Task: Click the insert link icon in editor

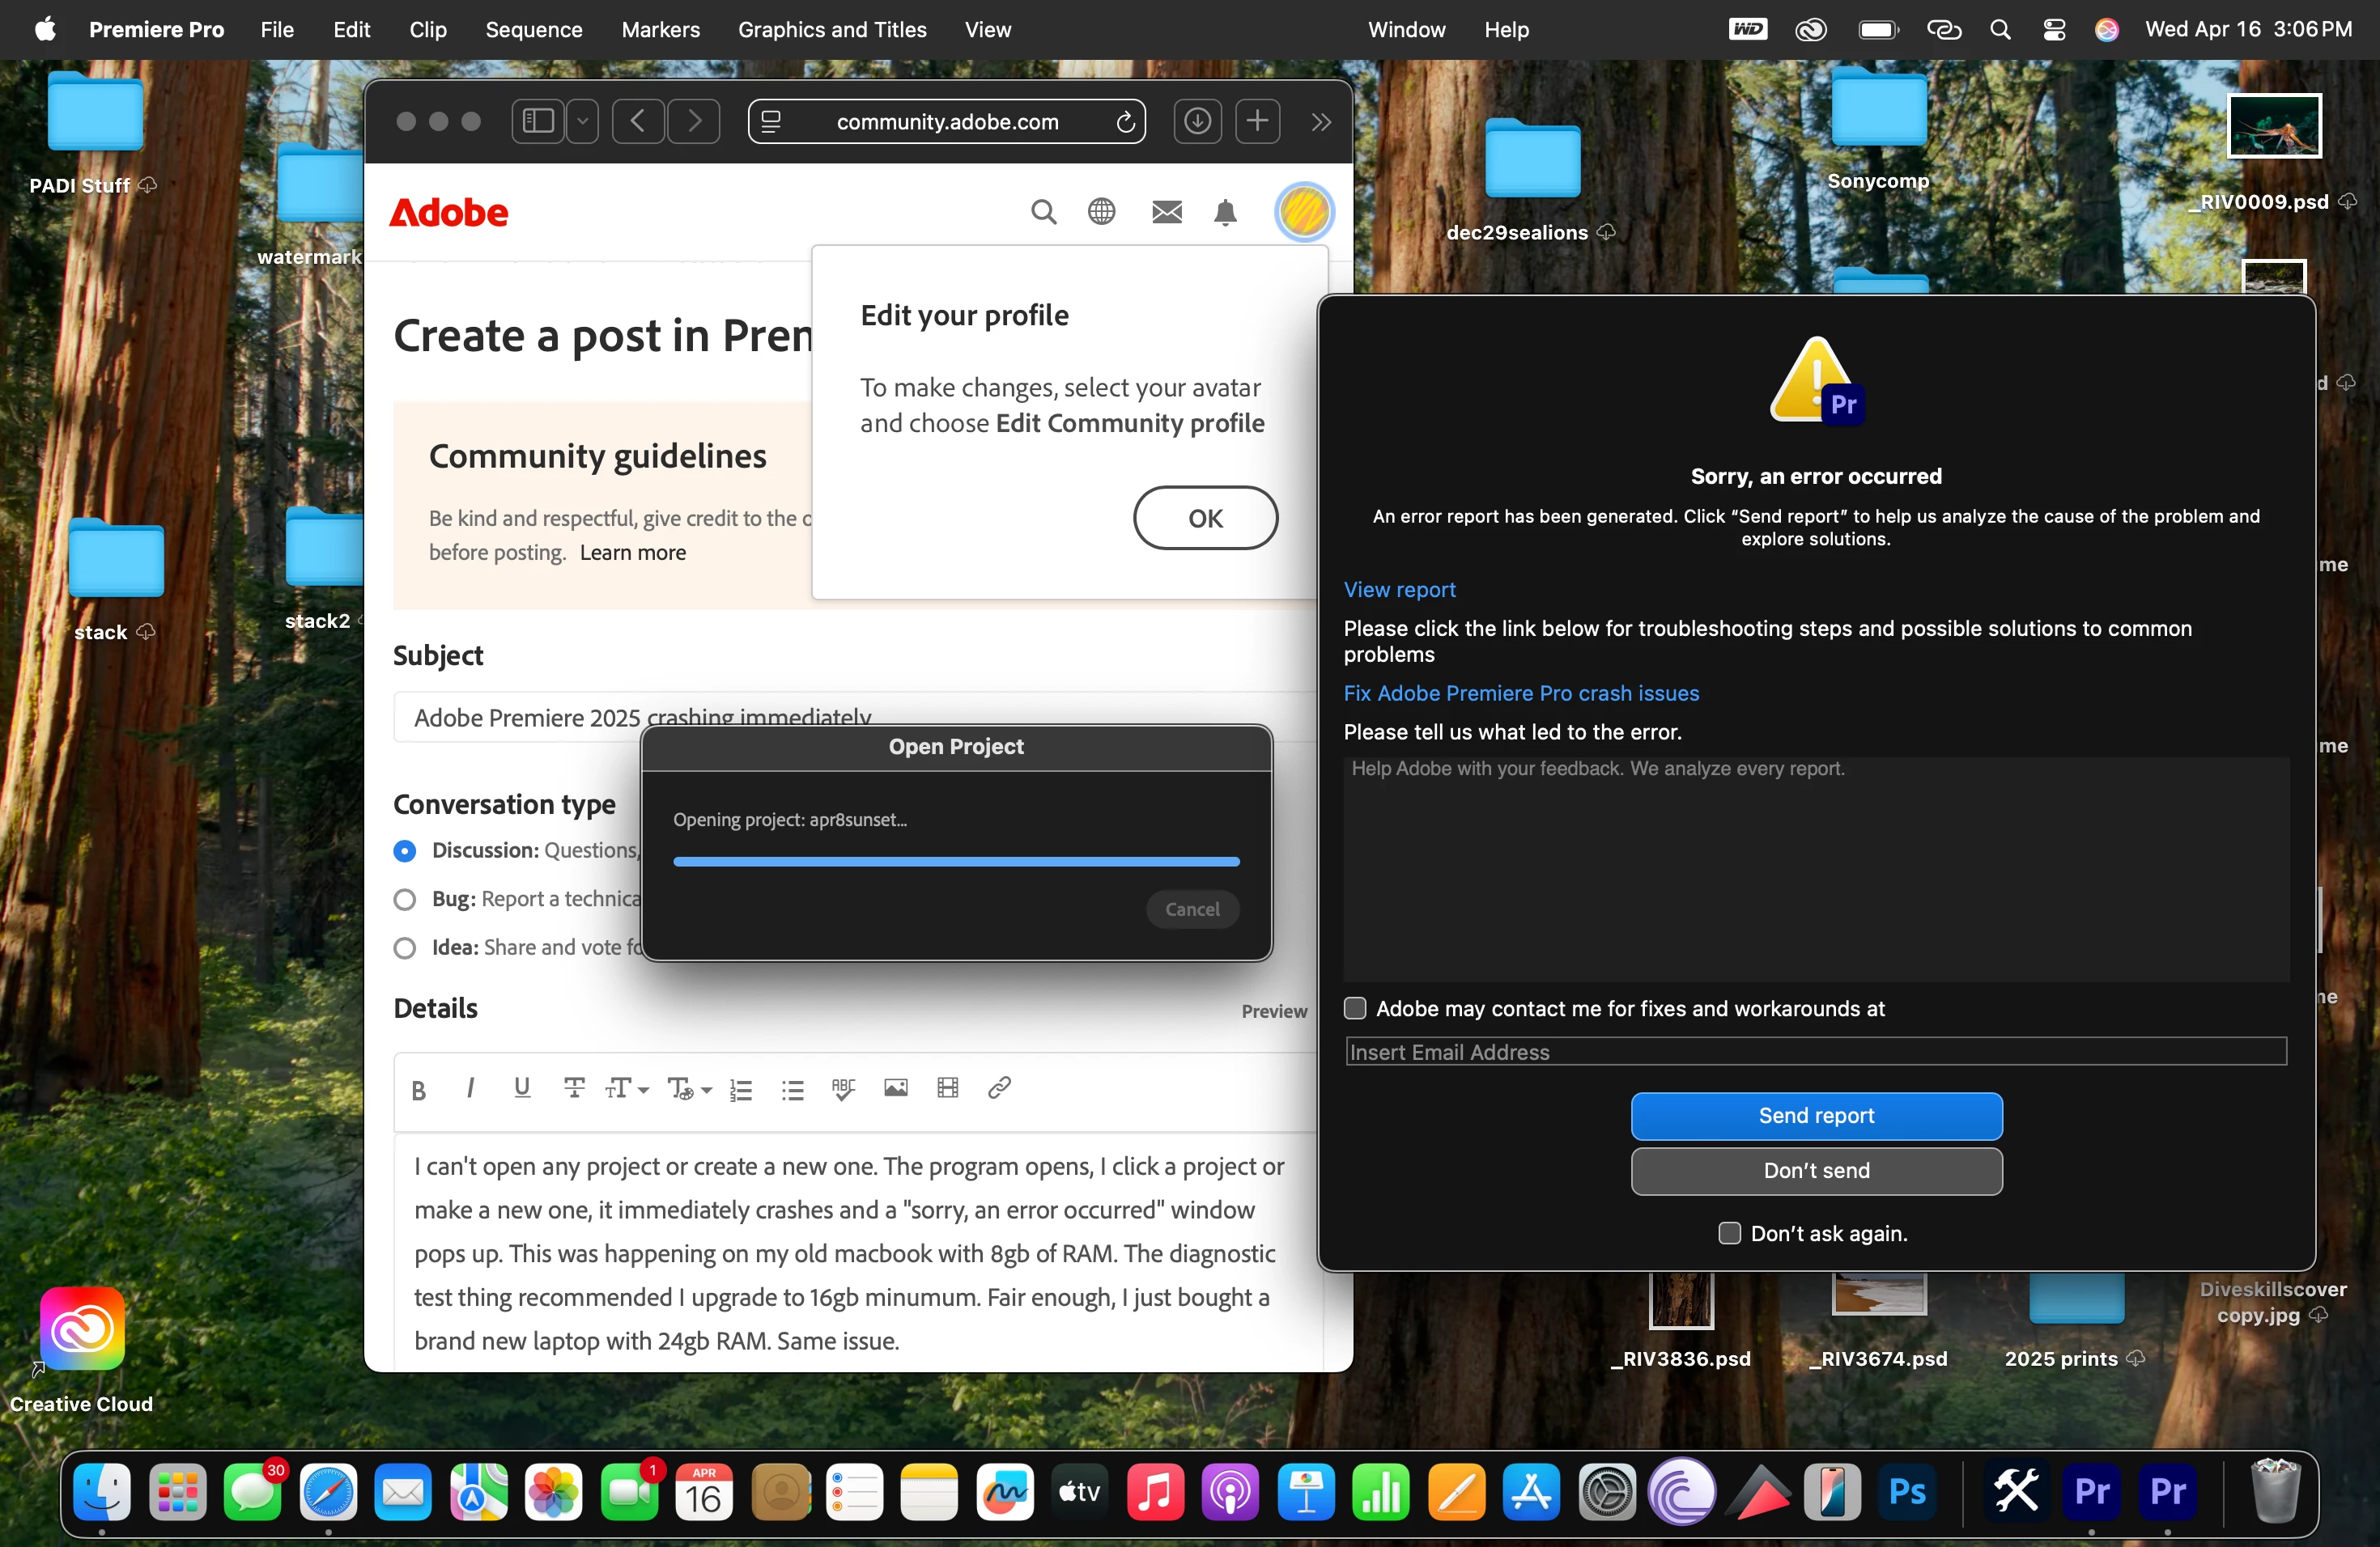Action: point(999,1088)
